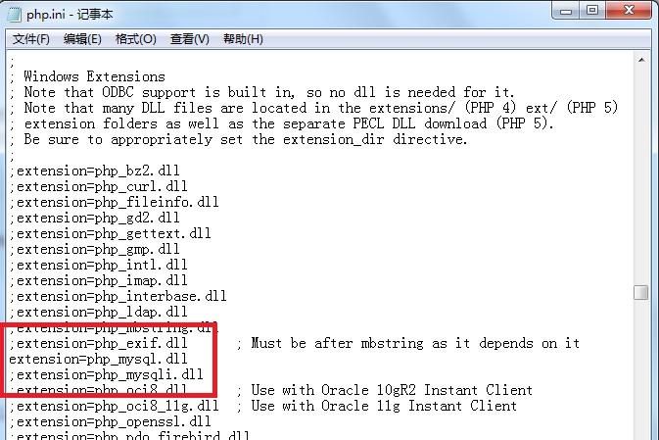The height and width of the screenshot is (440, 659).
Task: Click the line ;extension=php_gmp.dll
Action: [95, 249]
